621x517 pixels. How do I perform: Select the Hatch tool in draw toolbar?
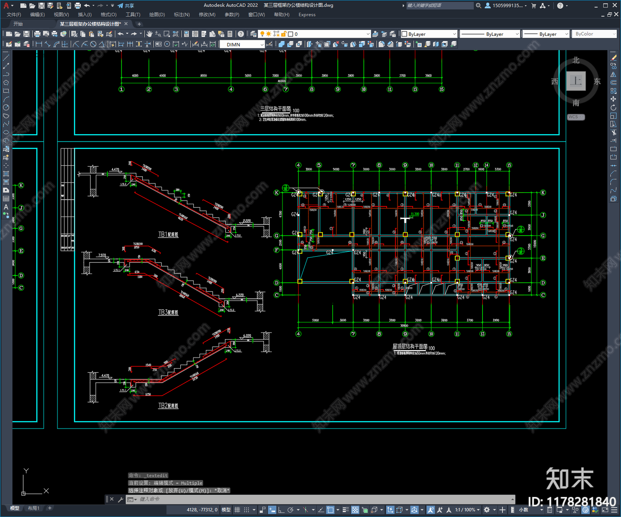click(x=6, y=174)
